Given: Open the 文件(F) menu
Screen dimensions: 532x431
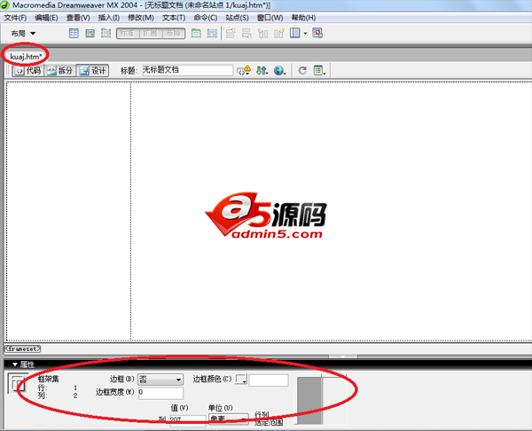Looking at the screenshot, I should click(15, 18).
